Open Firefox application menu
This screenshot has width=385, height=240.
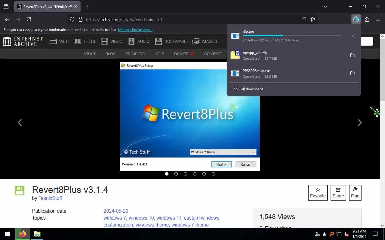378,19
